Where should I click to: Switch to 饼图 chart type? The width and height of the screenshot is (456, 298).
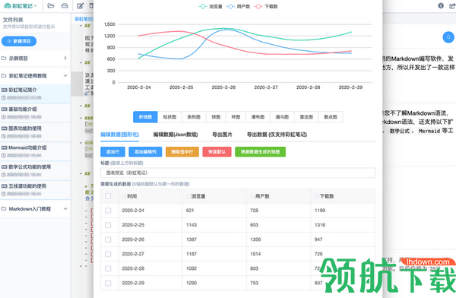pos(216,117)
